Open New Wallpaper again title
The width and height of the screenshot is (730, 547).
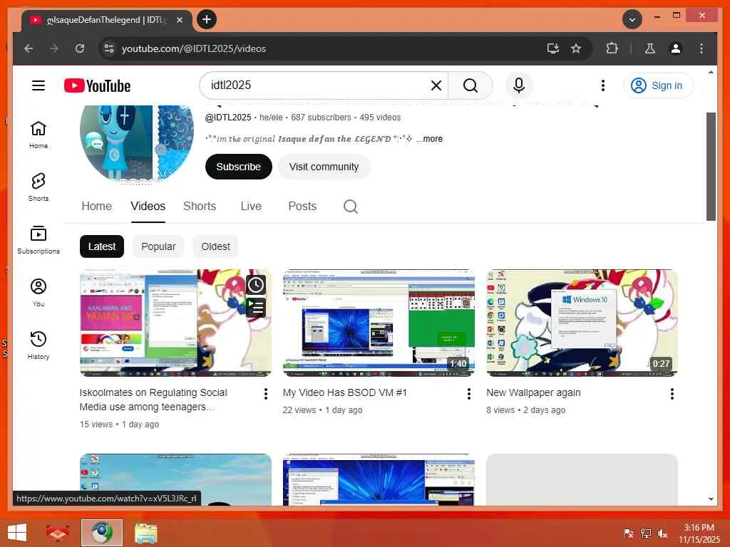pyautogui.click(x=533, y=392)
